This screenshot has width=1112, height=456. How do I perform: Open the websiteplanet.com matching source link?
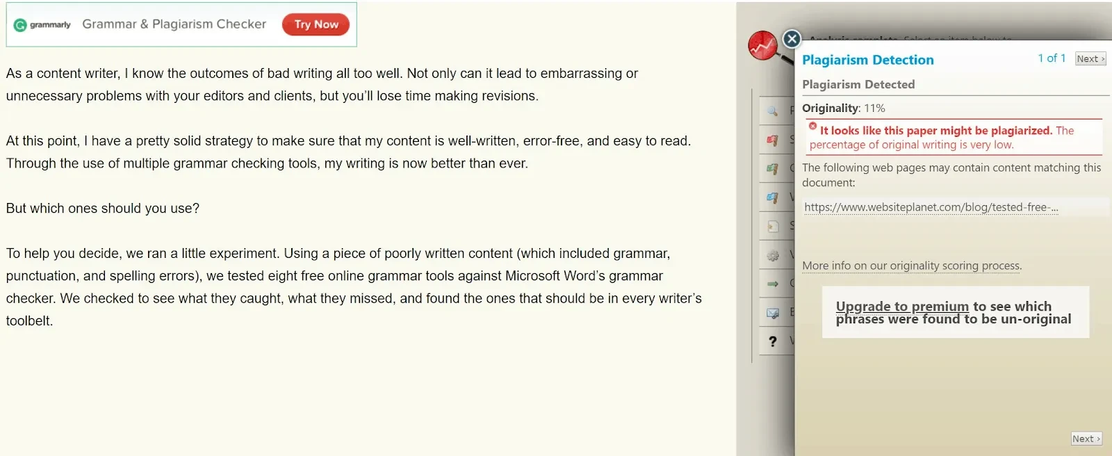pyautogui.click(x=931, y=207)
